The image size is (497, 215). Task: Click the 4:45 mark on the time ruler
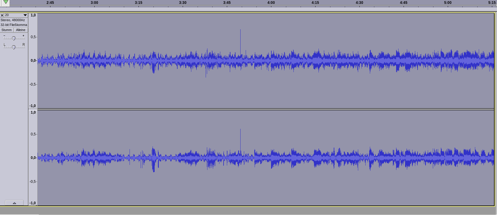click(404, 3)
